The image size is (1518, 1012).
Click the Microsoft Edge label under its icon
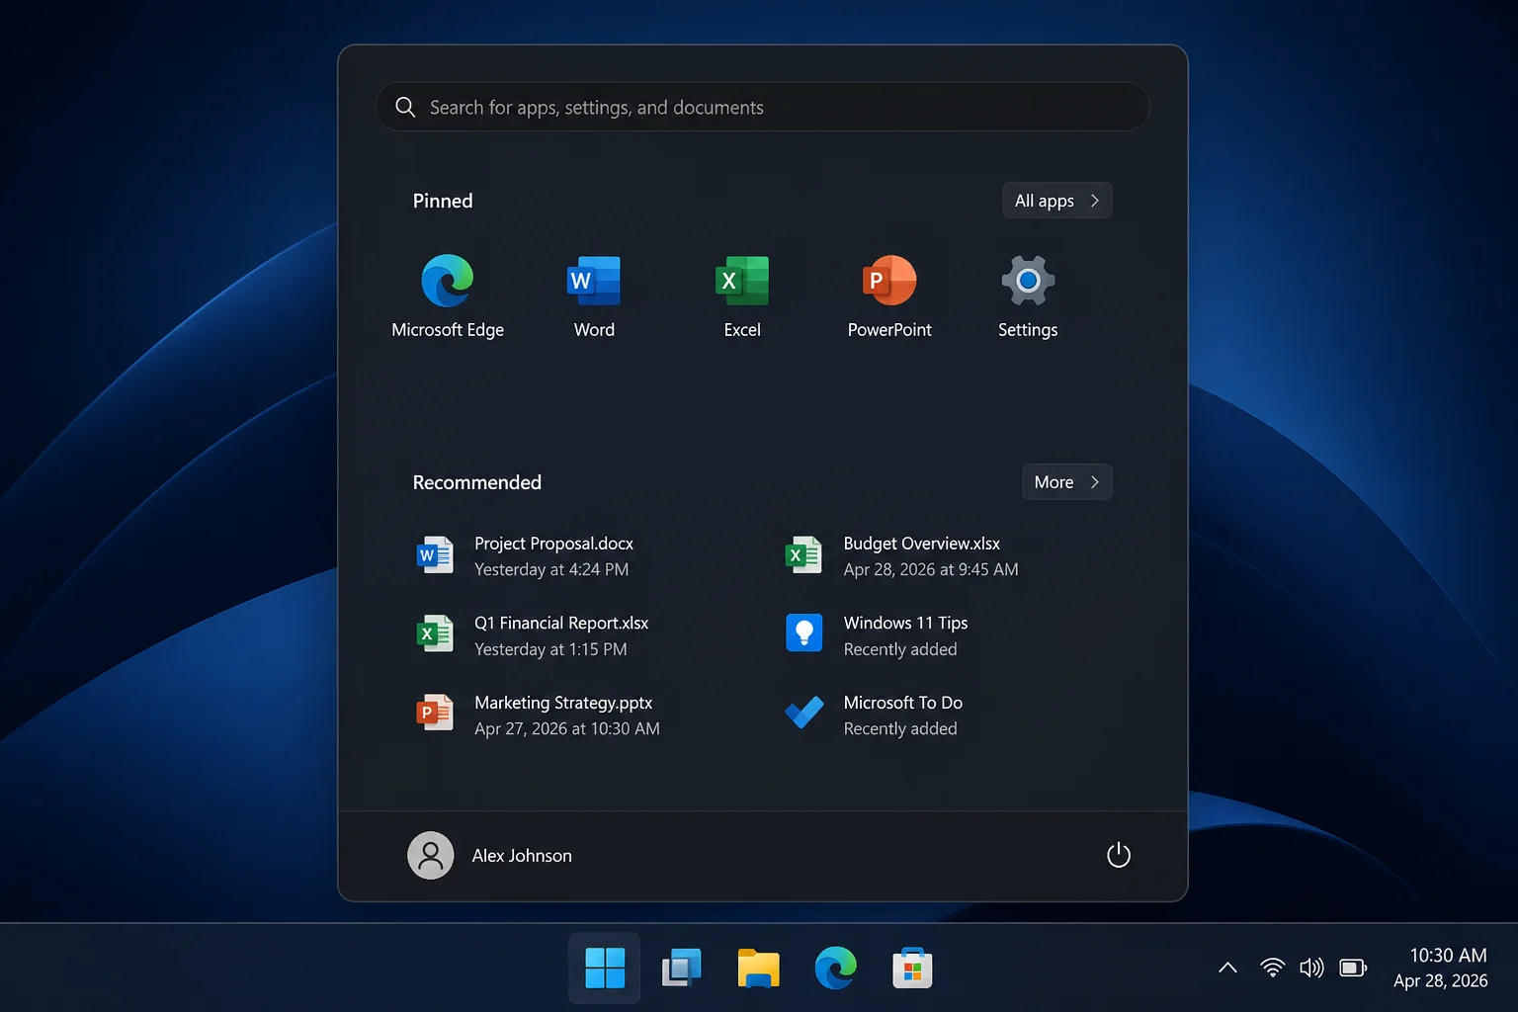tap(448, 330)
